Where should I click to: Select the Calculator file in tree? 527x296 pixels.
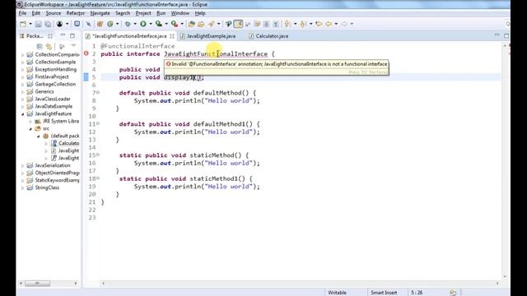[x=68, y=143]
